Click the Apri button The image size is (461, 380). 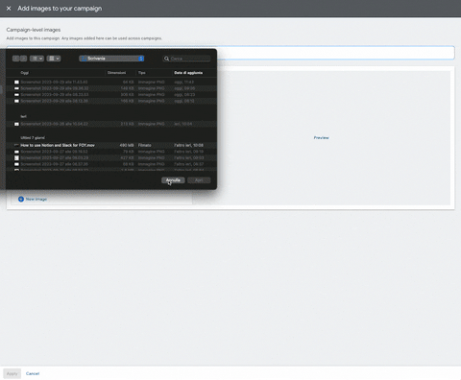tap(199, 180)
